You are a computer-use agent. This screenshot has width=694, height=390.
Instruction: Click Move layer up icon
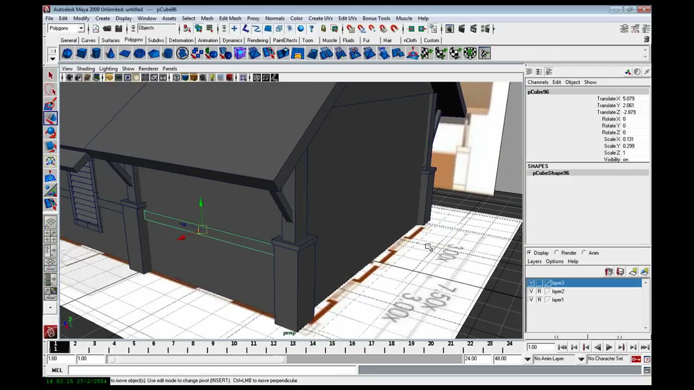(x=609, y=272)
